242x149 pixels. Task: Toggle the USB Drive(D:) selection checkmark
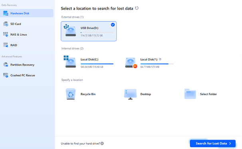(x=113, y=25)
